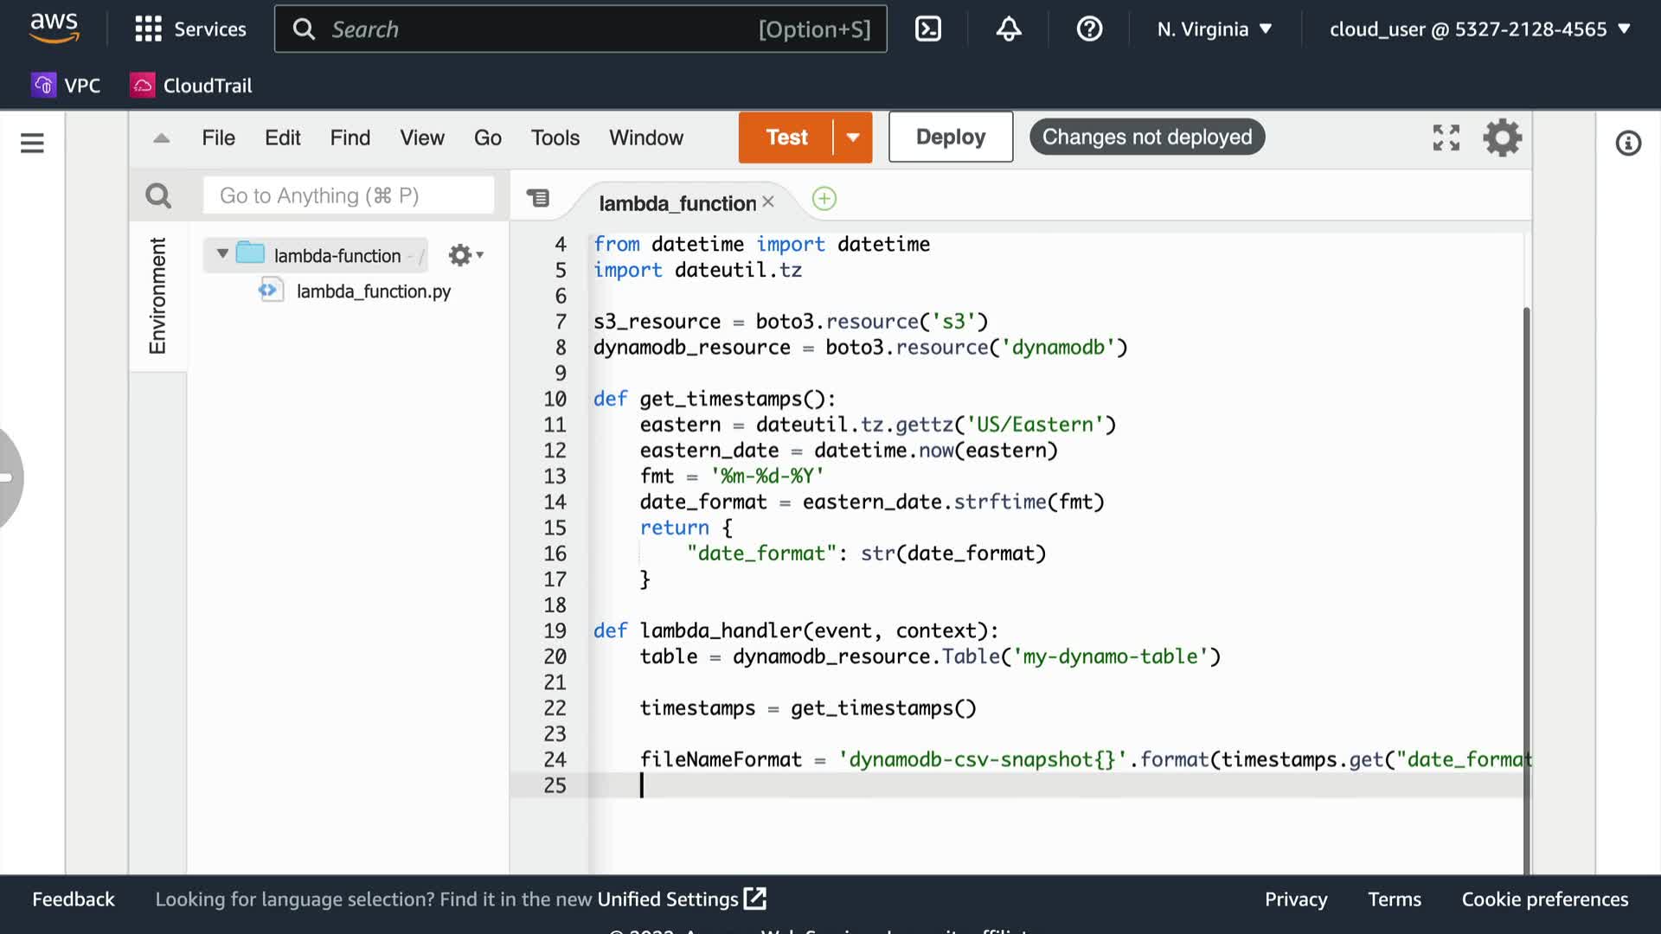
Task: Open the hamburger navigation menu
Action: pos(32,143)
